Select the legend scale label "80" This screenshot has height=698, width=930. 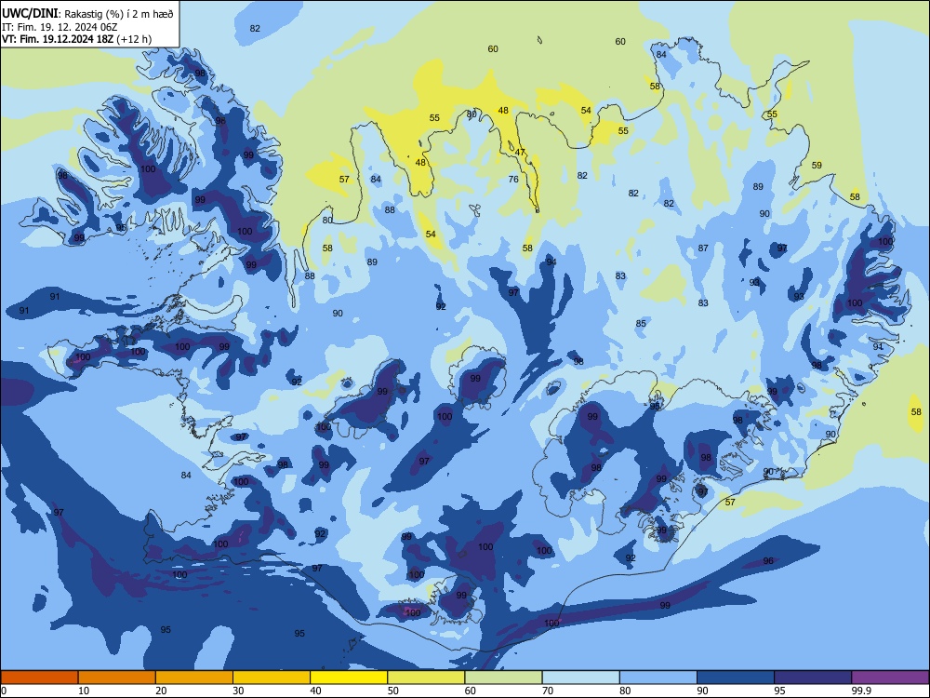click(x=625, y=691)
